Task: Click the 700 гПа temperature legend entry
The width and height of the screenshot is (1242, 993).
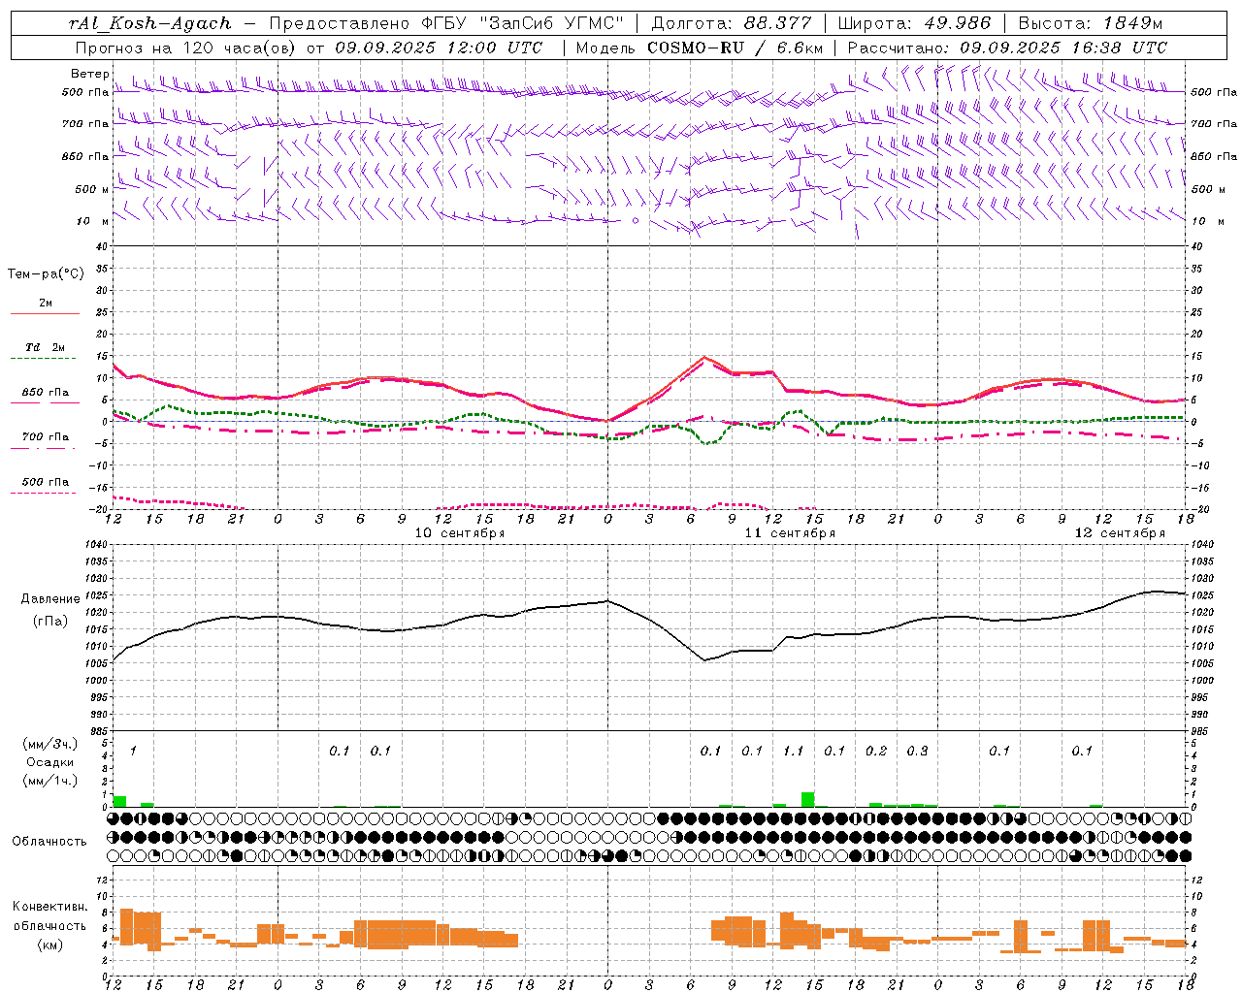Action: 45,437
